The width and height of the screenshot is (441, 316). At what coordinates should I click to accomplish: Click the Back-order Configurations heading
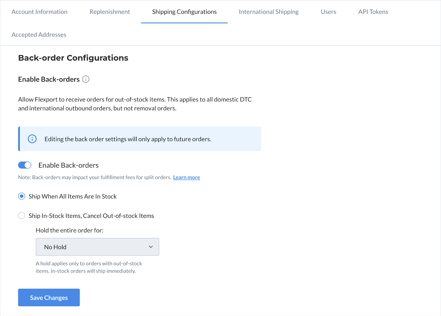(73, 58)
